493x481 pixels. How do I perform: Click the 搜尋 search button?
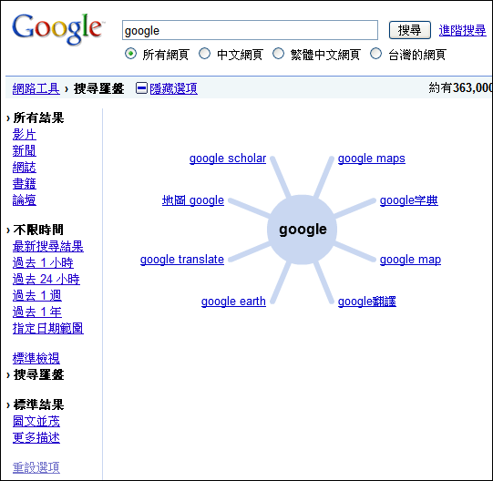click(410, 30)
